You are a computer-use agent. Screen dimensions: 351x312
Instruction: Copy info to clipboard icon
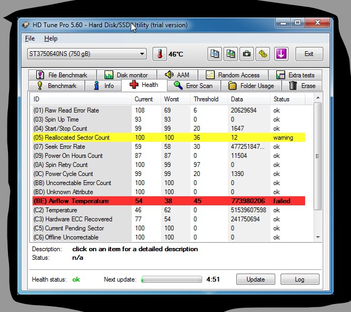[214, 54]
